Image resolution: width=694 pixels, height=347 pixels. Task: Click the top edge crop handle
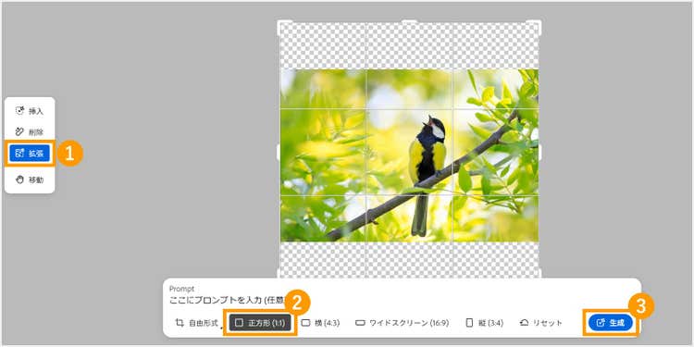(409, 21)
